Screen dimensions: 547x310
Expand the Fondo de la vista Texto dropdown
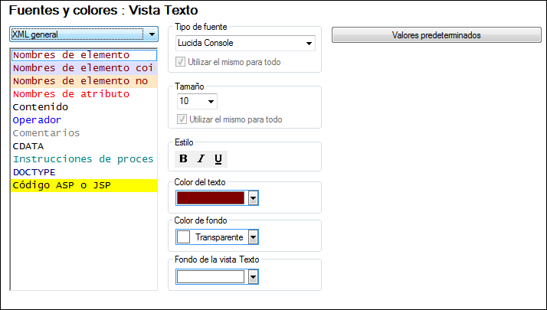point(254,276)
